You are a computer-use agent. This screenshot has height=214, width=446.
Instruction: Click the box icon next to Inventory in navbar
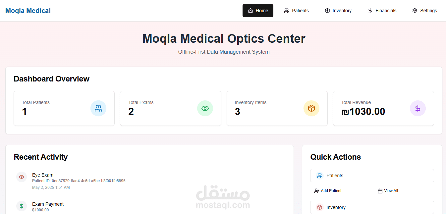(327, 11)
